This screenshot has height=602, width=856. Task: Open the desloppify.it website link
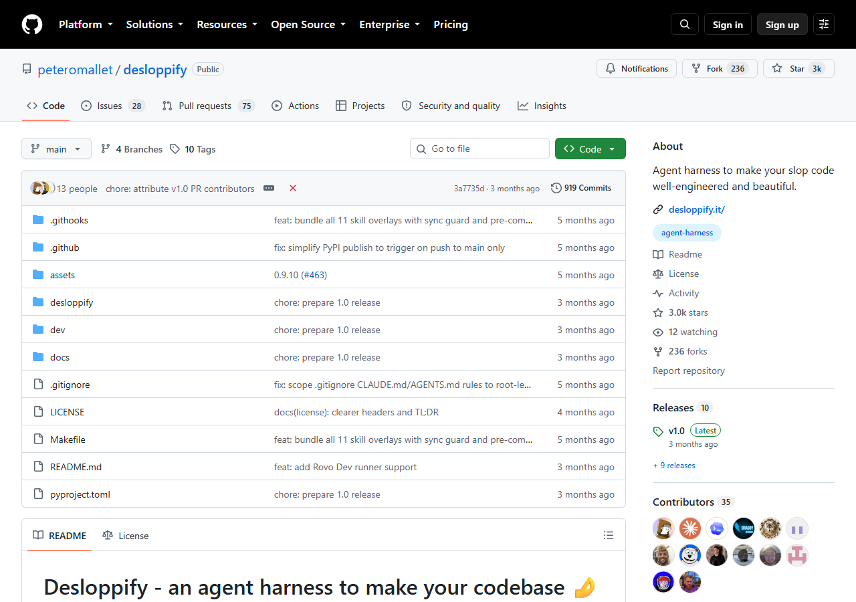point(697,209)
